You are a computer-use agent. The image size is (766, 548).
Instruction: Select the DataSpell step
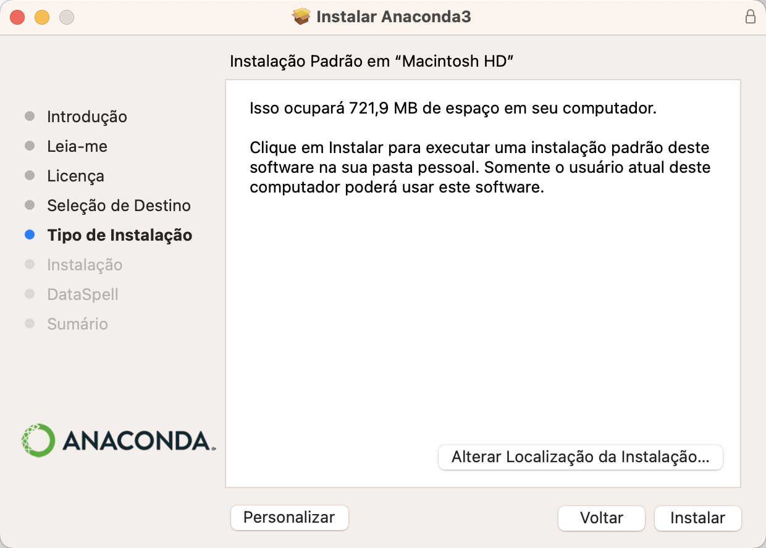point(82,294)
